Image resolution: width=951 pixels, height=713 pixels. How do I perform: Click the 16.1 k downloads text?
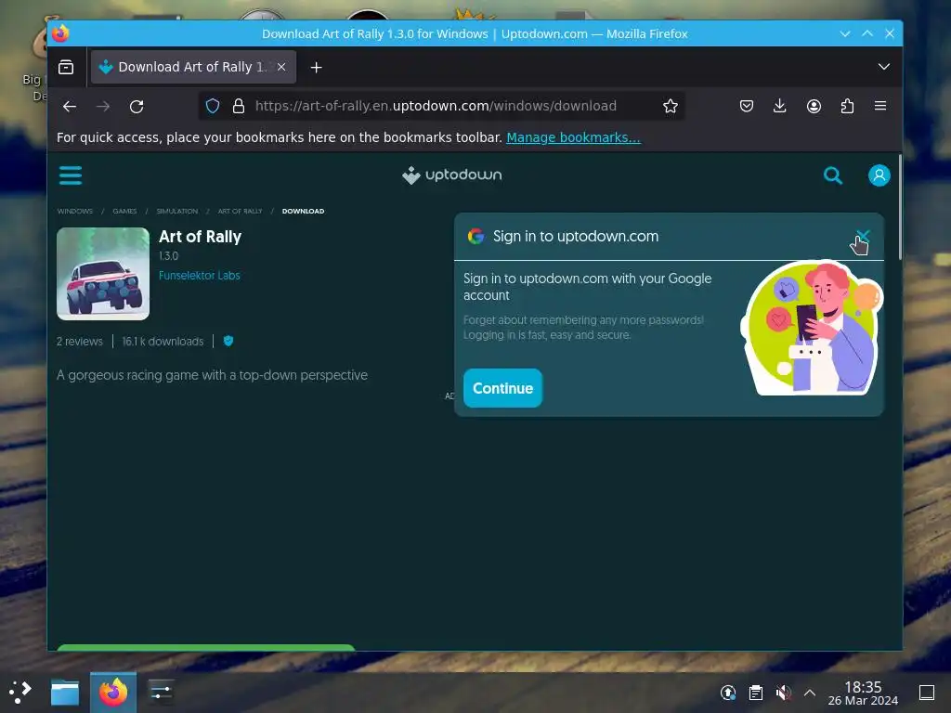click(x=163, y=342)
